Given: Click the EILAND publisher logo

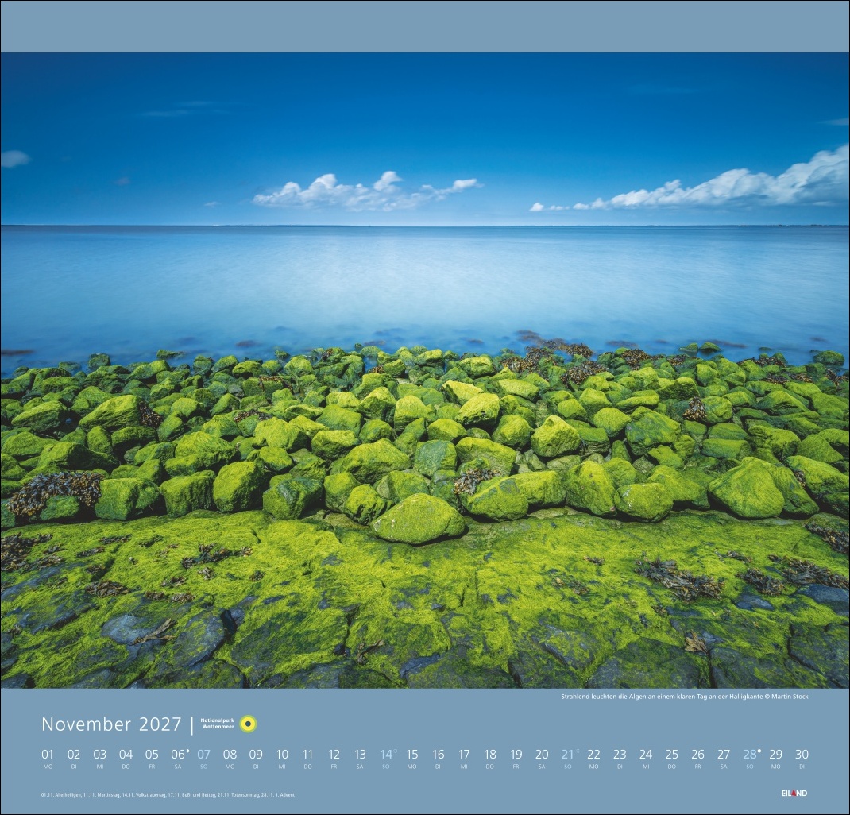Looking at the screenshot, I should click(794, 793).
